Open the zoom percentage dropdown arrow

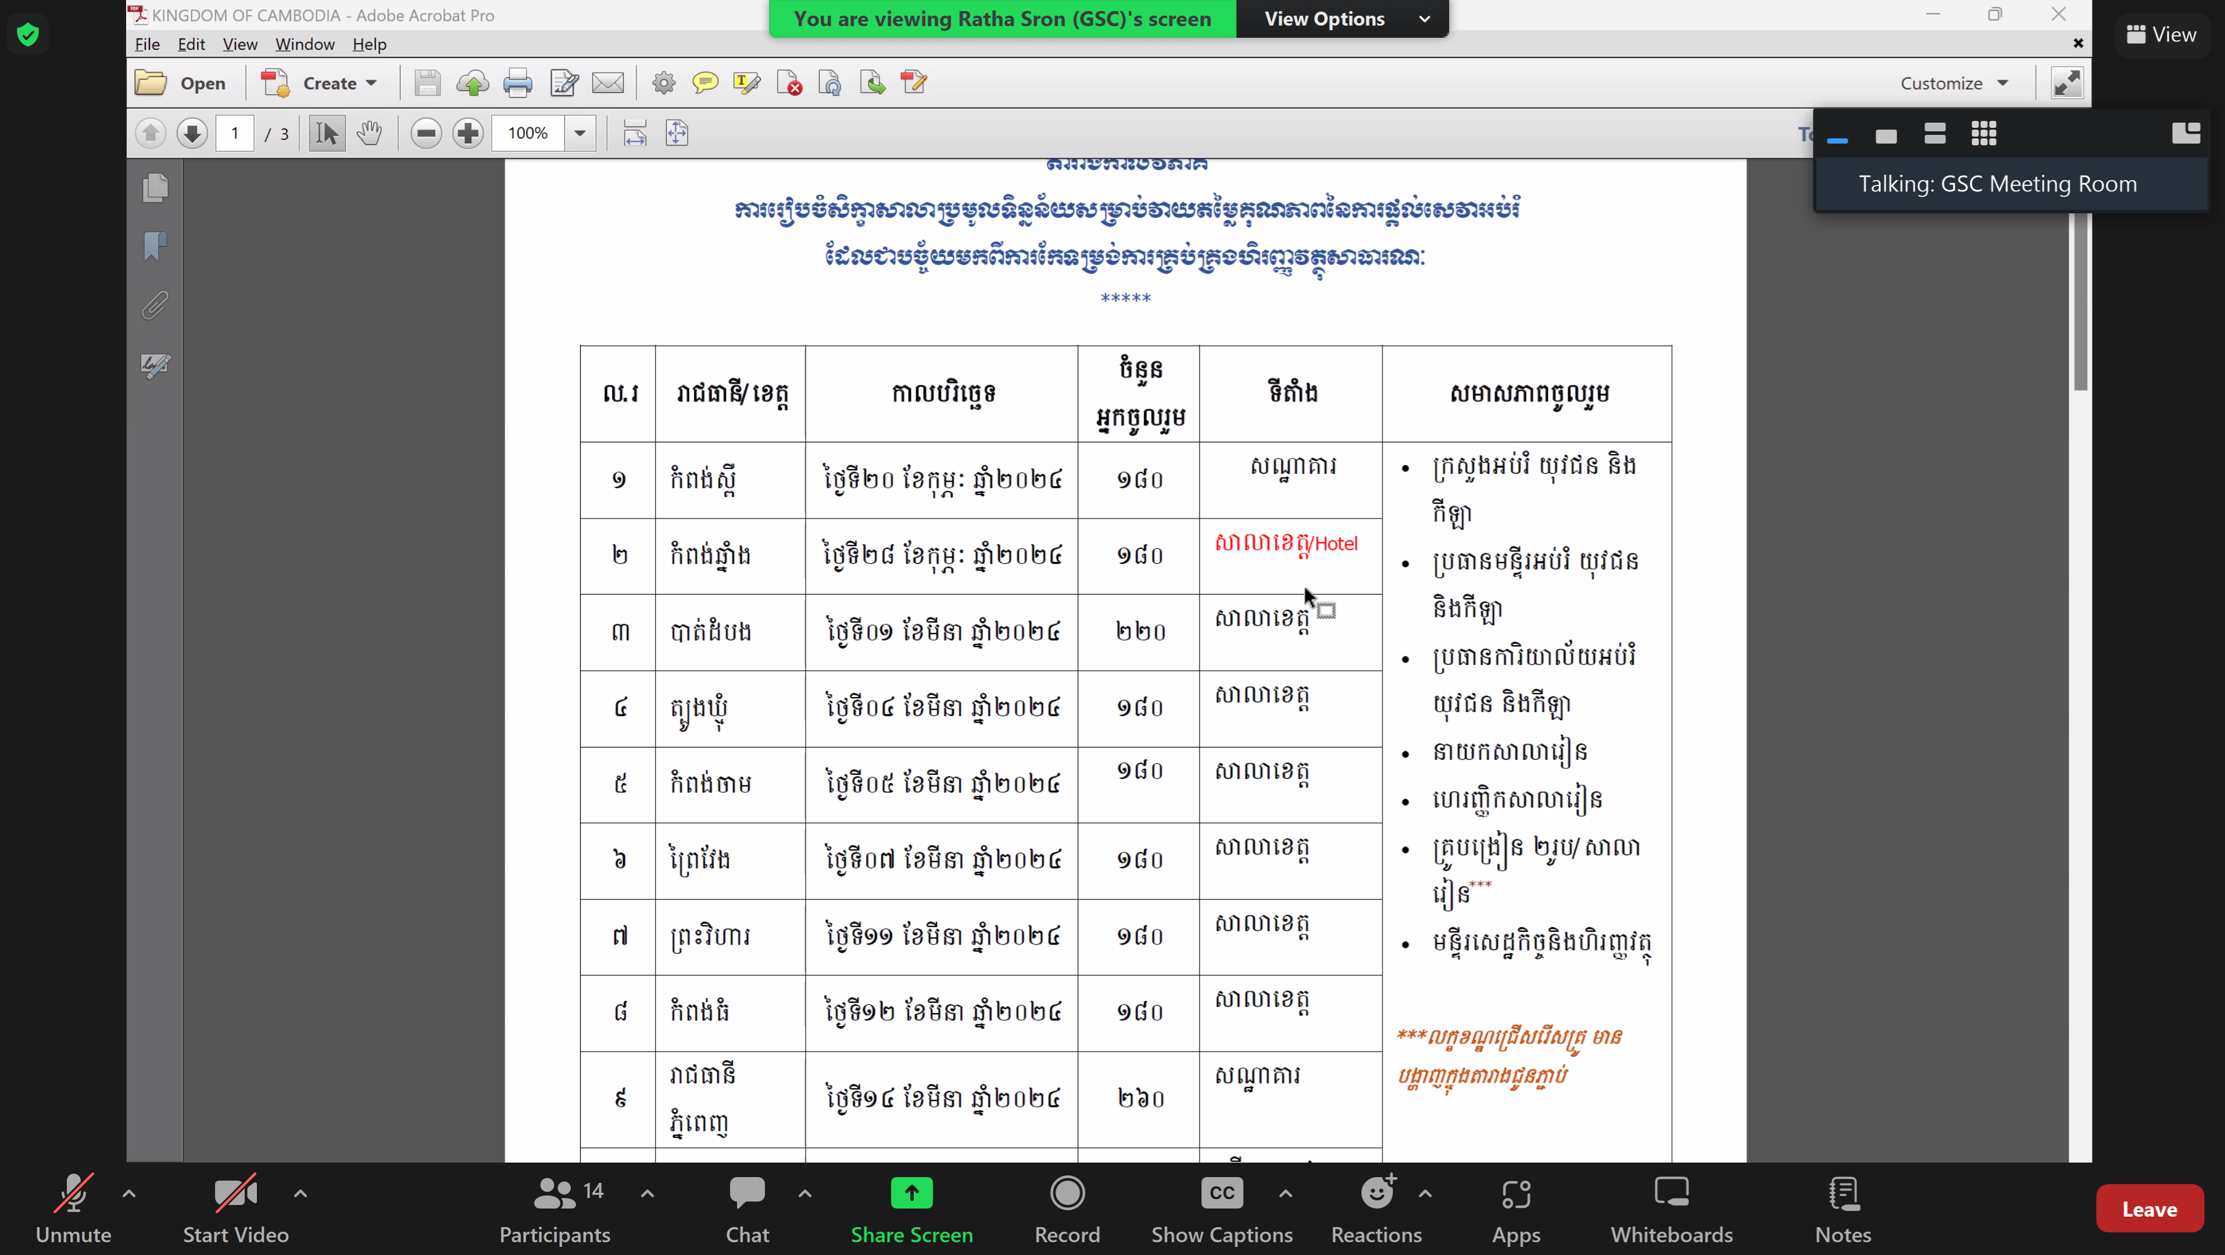pos(579,133)
